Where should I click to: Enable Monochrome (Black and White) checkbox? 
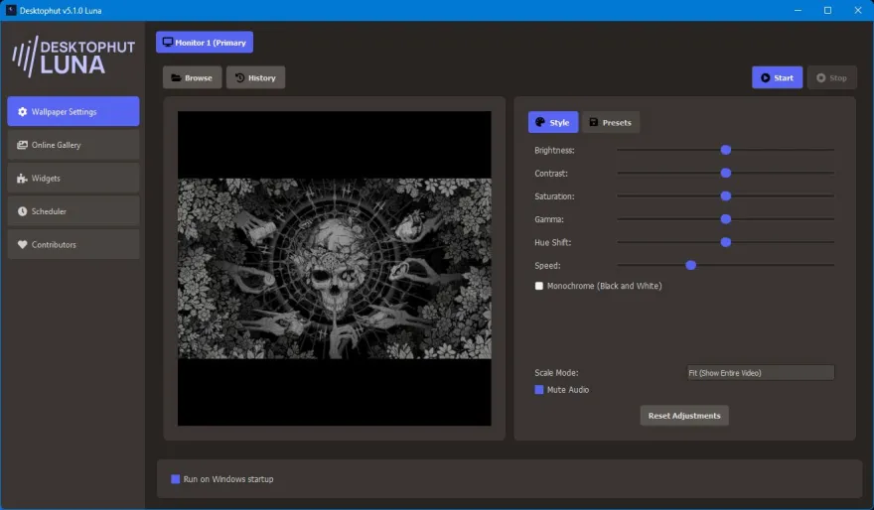point(539,286)
